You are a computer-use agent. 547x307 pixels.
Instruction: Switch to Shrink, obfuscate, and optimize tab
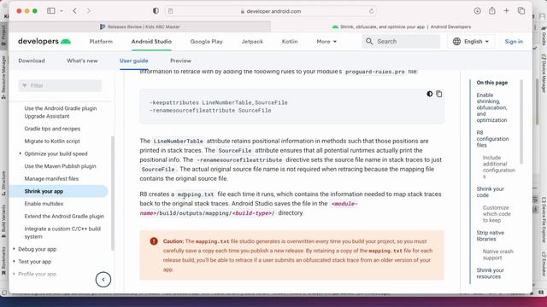[402, 26]
